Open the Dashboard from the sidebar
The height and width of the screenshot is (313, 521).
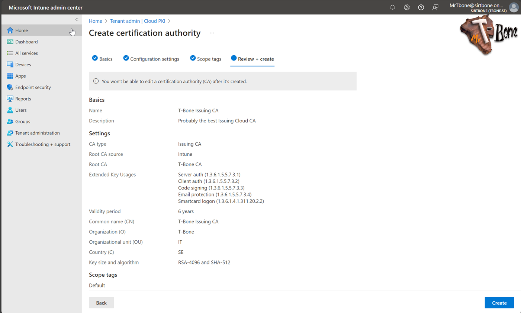pos(26,42)
